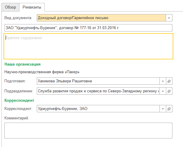Open the Вид документа dropdown arrow
The image size is (183, 147).
pyautogui.click(x=169, y=18)
